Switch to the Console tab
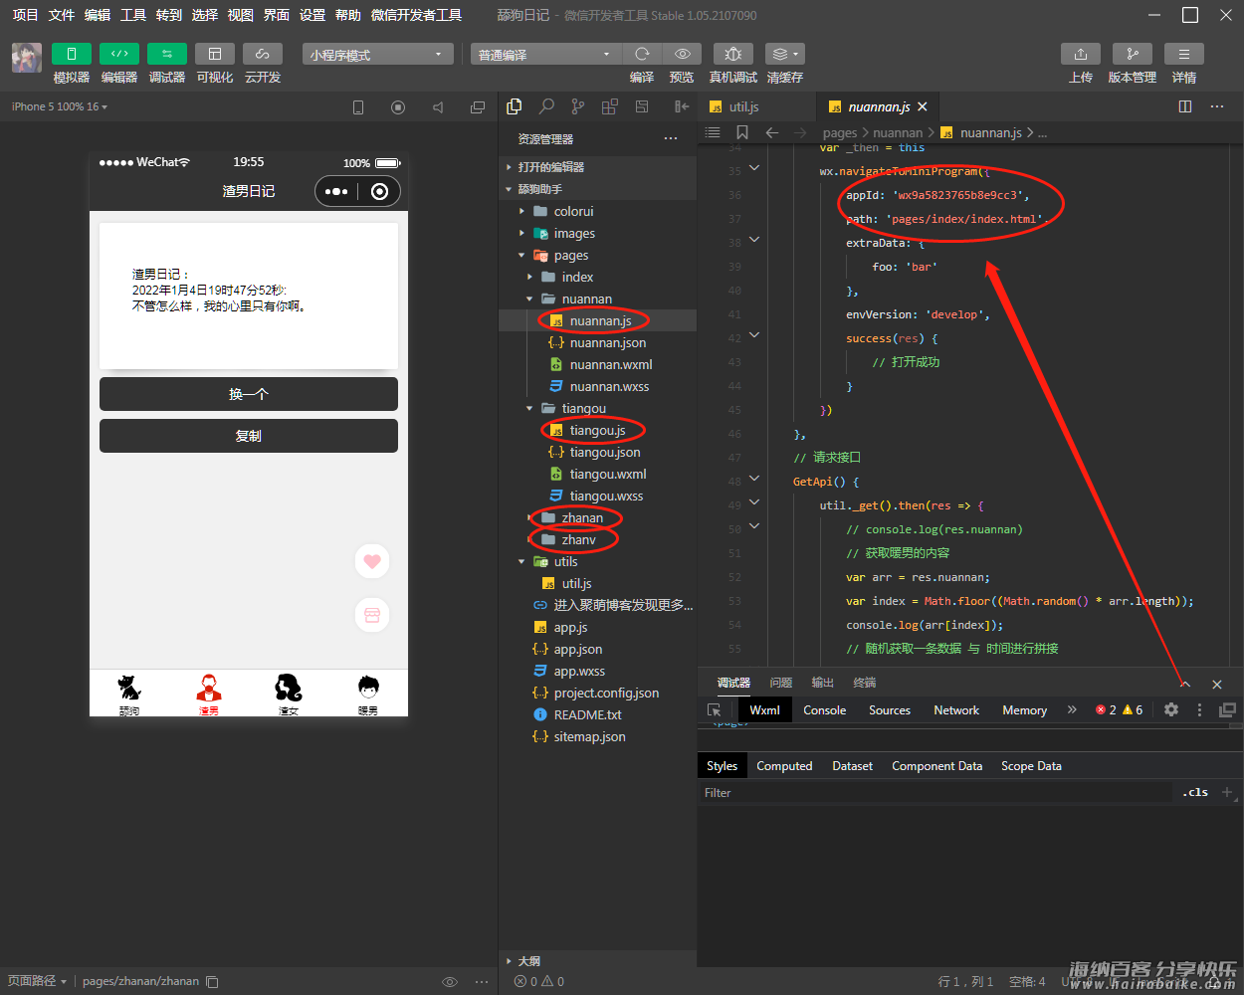The height and width of the screenshot is (995, 1244). (x=825, y=710)
